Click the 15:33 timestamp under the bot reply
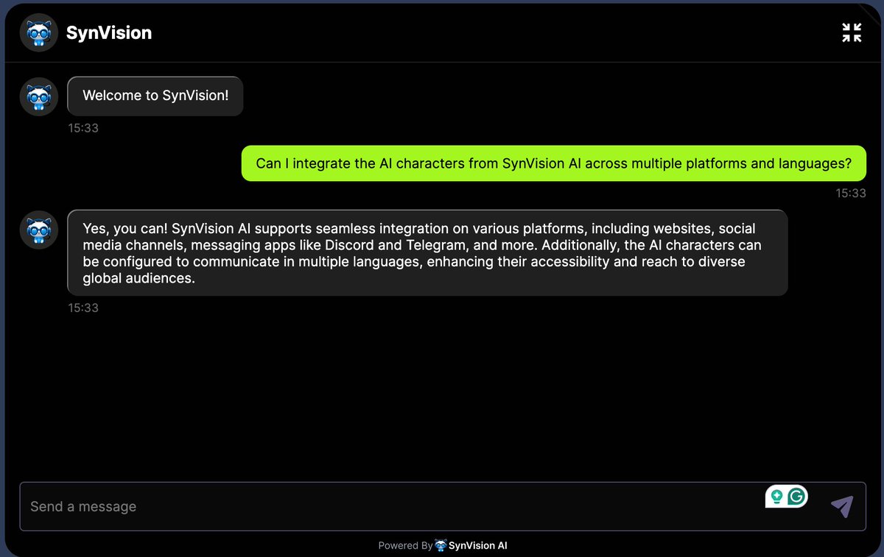Viewport: 884px width, 557px height. 83,308
